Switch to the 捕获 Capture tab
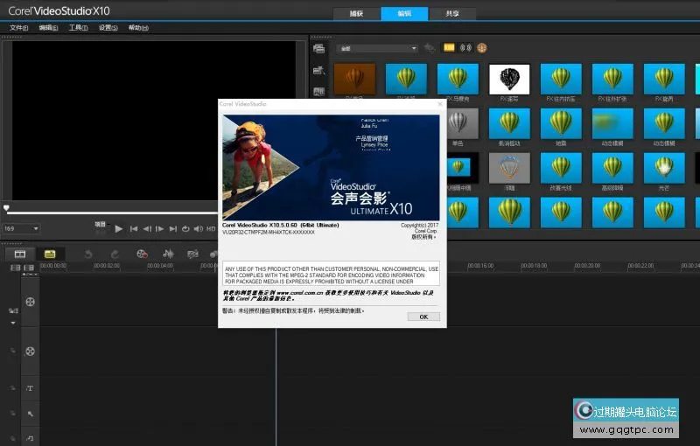Viewport: 700px width, 446px height. 356,13
